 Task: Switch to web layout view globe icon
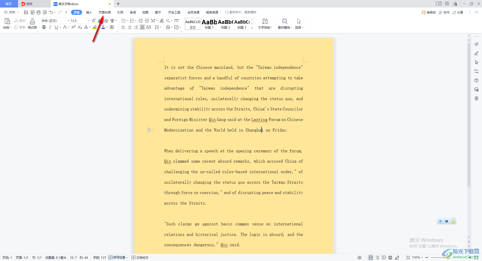[x=390, y=257]
